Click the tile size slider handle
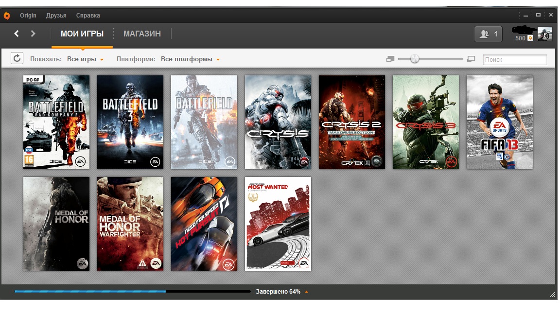 [414, 59]
